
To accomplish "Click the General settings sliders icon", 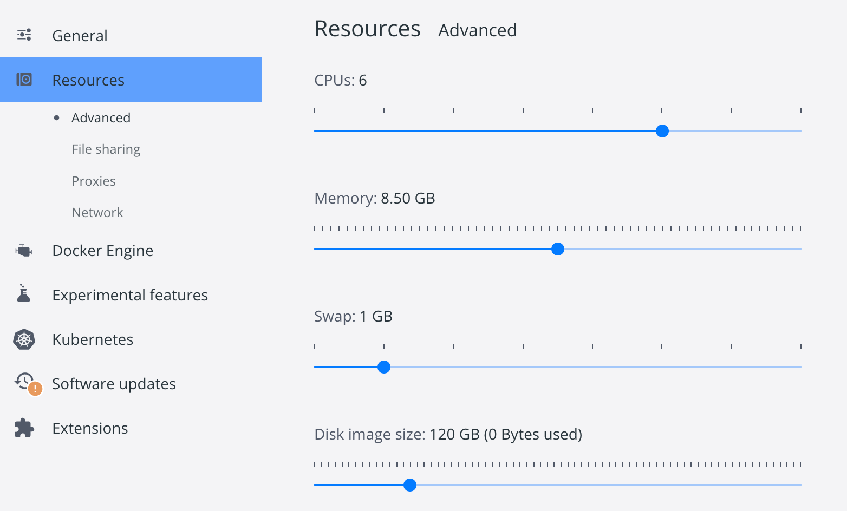I will [24, 35].
